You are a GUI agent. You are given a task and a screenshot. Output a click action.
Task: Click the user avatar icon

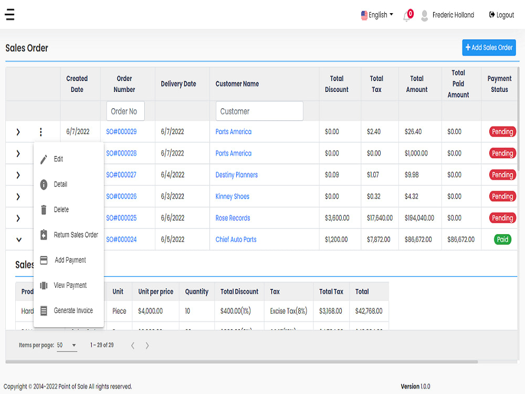424,15
